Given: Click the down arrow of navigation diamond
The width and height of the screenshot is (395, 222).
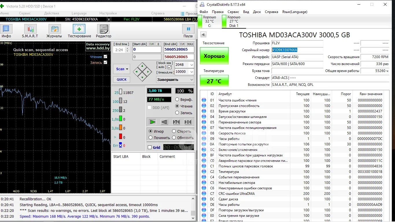Looking at the screenshot, I should click(143, 77).
